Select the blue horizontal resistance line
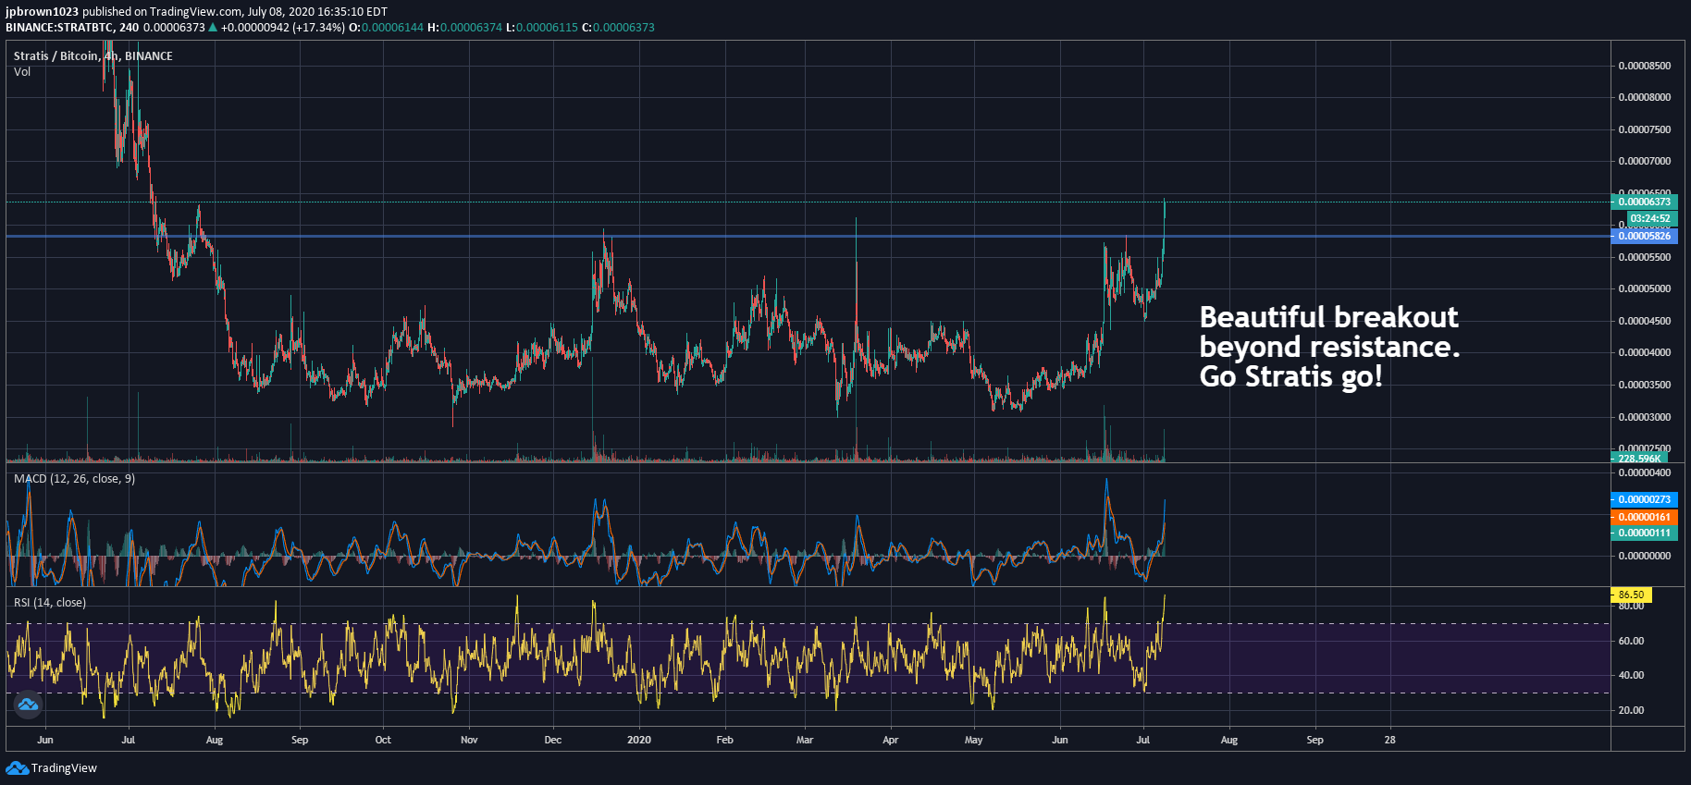 (x=808, y=236)
